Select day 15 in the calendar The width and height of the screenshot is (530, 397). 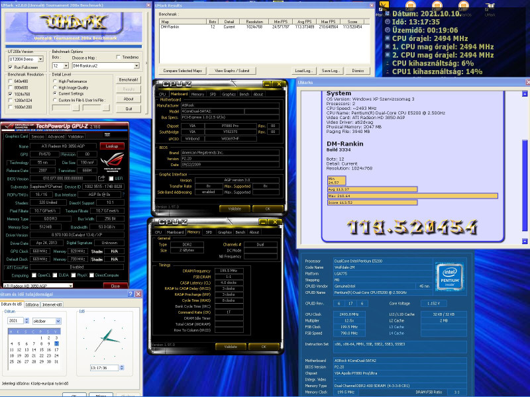[x=42, y=350]
